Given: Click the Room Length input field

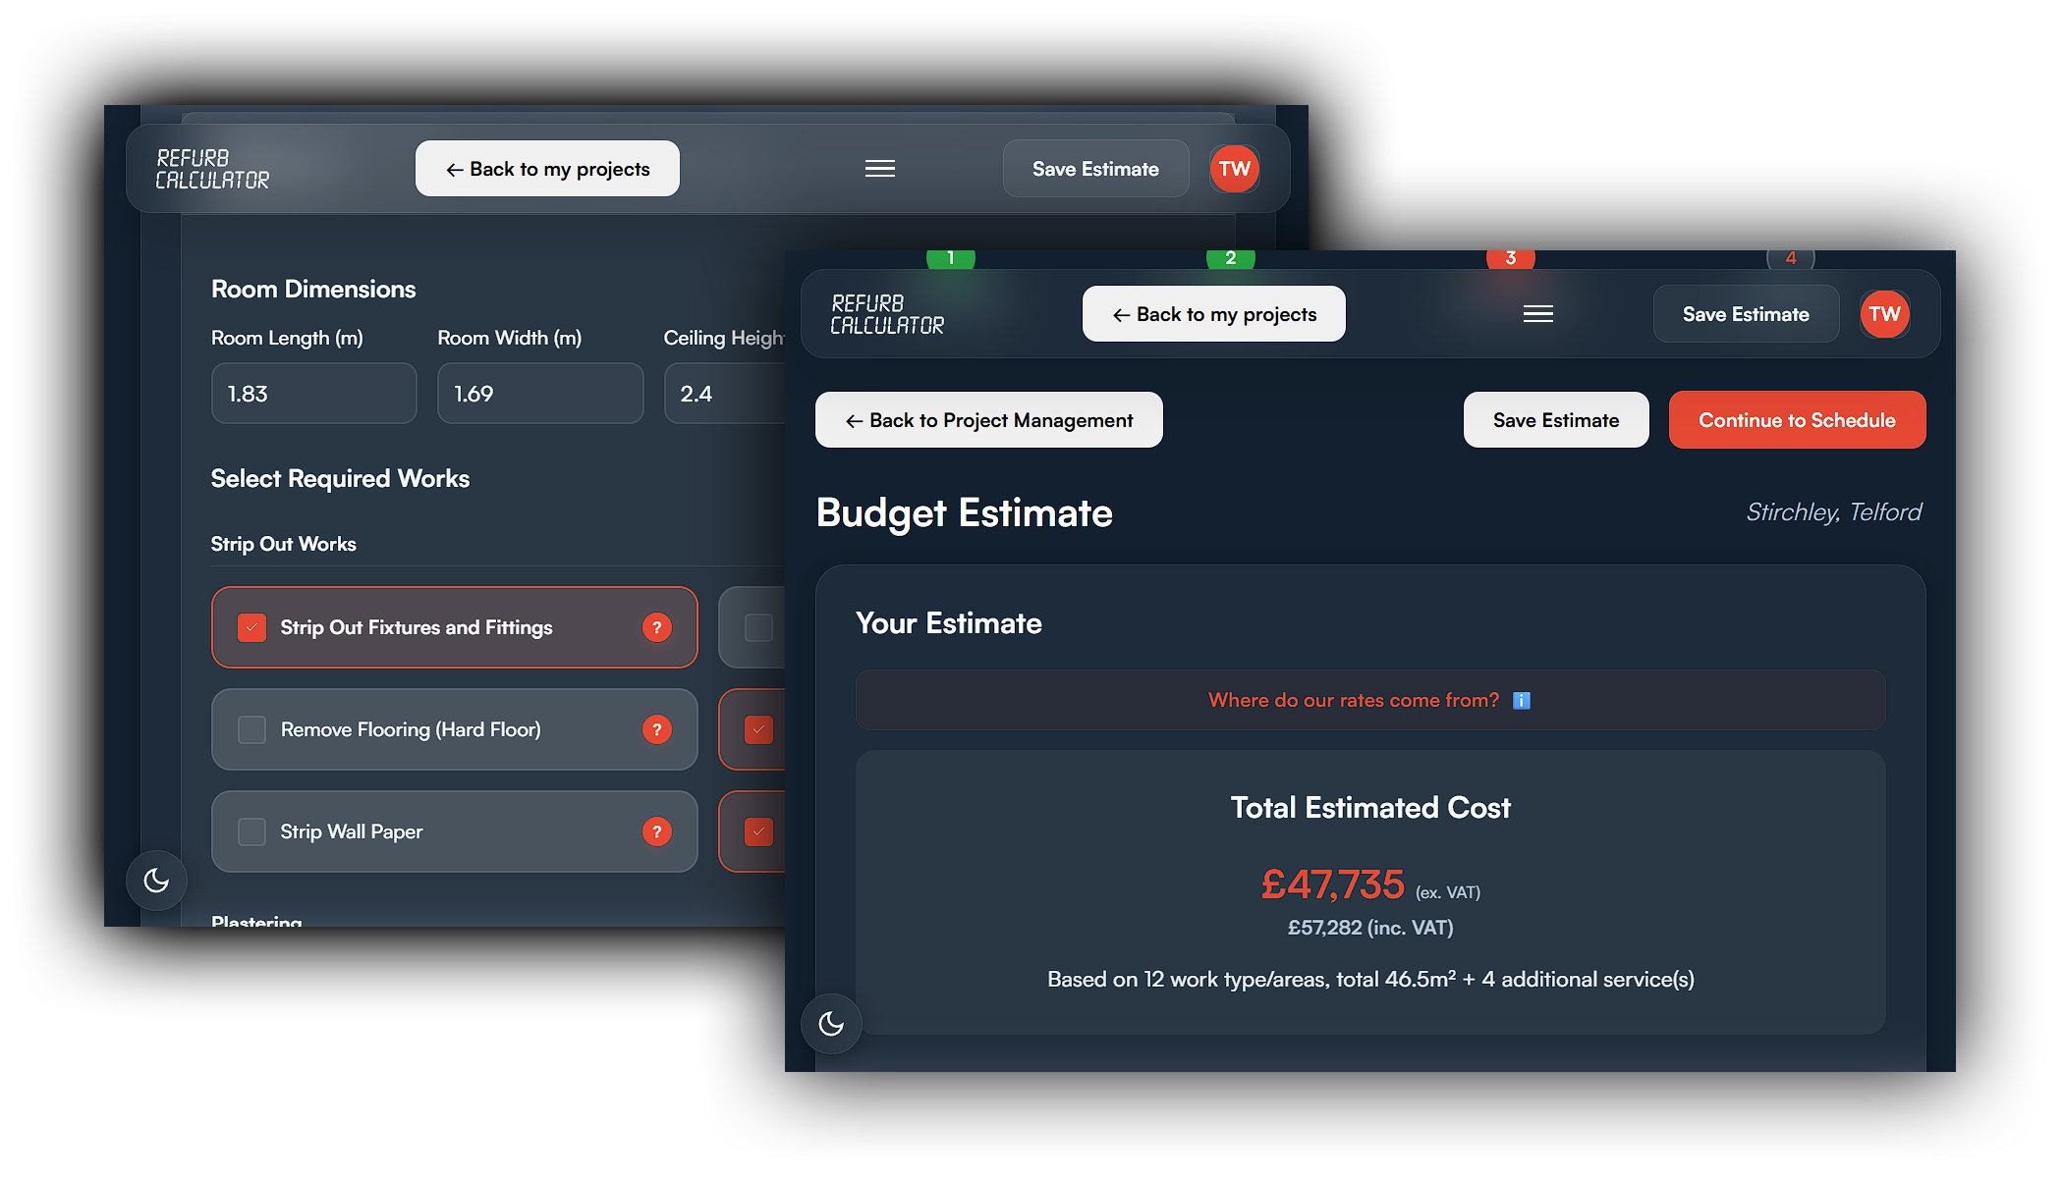Looking at the screenshot, I should (313, 394).
